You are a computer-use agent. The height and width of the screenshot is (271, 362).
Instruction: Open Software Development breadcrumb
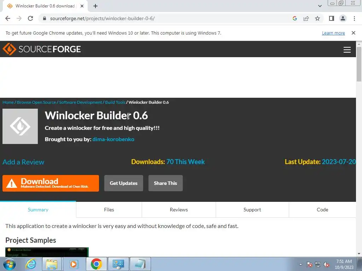click(80, 102)
